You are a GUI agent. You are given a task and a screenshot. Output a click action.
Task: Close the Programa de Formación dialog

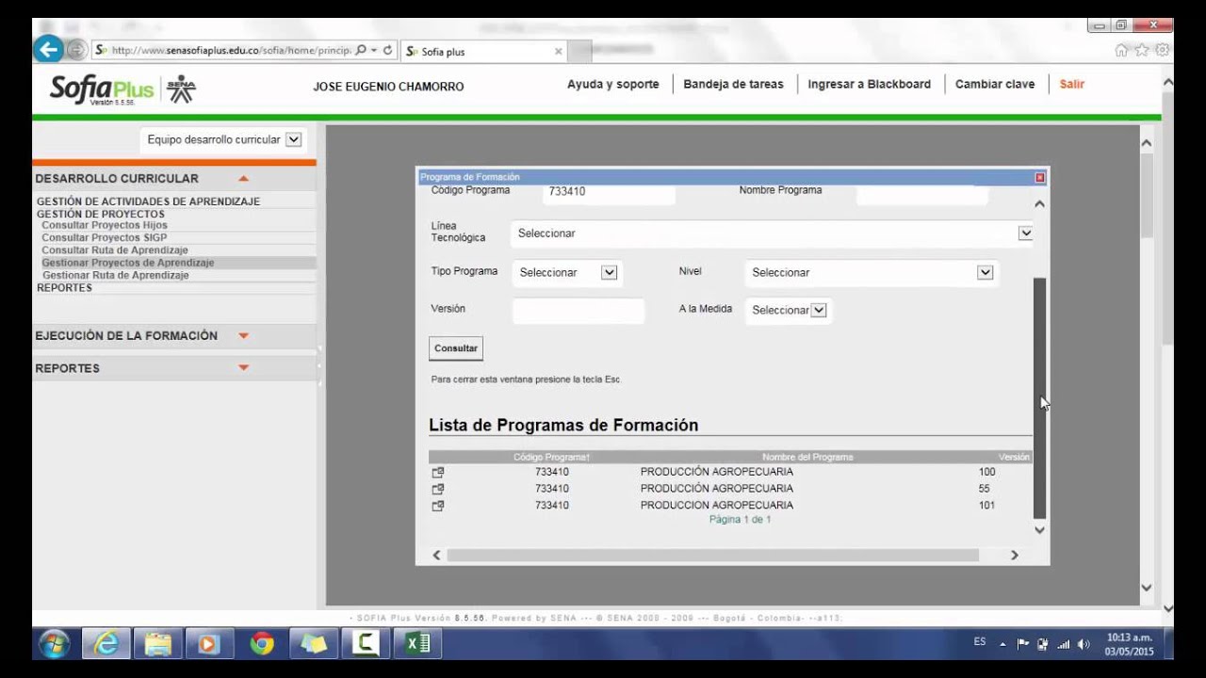(x=1040, y=177)
